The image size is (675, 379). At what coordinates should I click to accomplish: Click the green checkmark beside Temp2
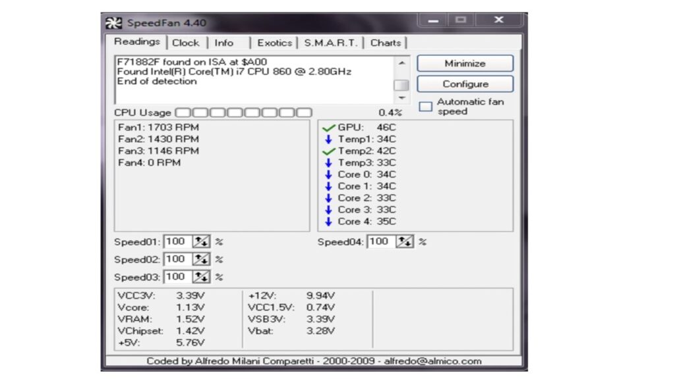328,151
